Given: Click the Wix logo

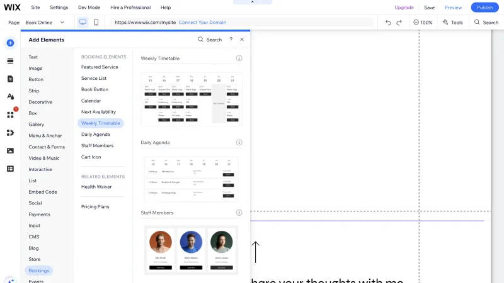Looking at the screenshot, I should [x=12, y=8].
